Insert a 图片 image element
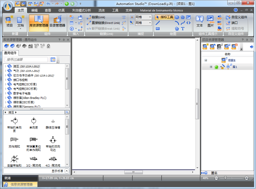 [210, 22]
